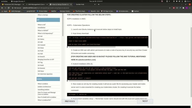The width and height of the screenshot is (192, 108).
Task: Click the article content vertical scrollbar thumb
Action: (151, 39)
